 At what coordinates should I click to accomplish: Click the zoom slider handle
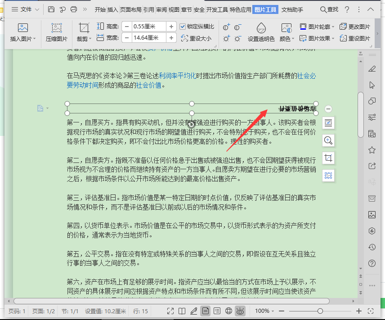coord(320,311)
